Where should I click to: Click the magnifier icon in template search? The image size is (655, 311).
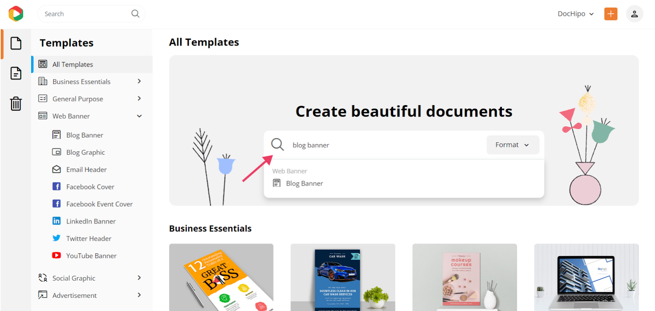click(278, 144)
